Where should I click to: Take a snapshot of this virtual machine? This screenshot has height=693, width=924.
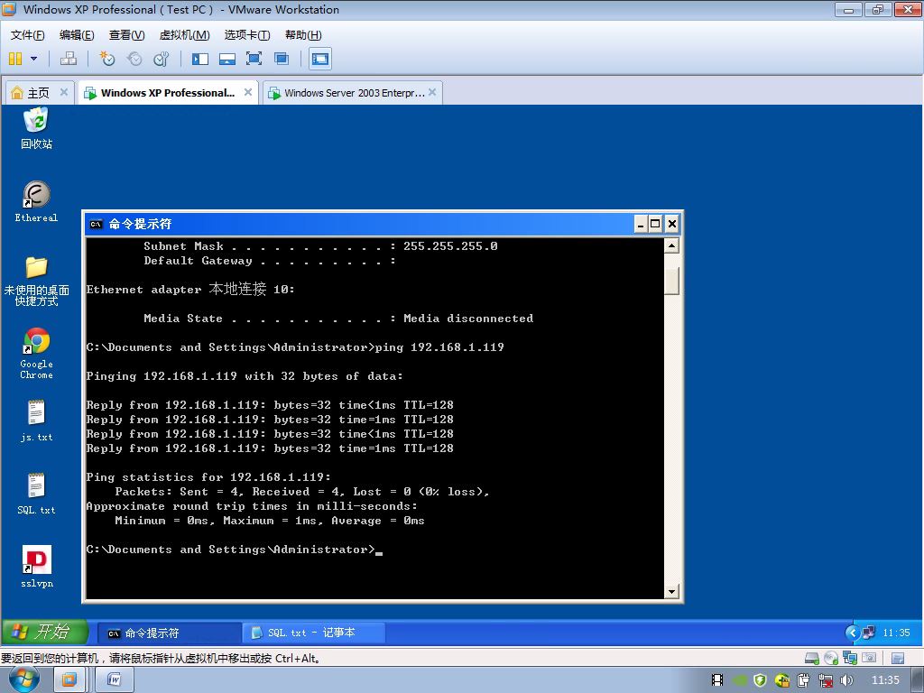tap(107, 59)
